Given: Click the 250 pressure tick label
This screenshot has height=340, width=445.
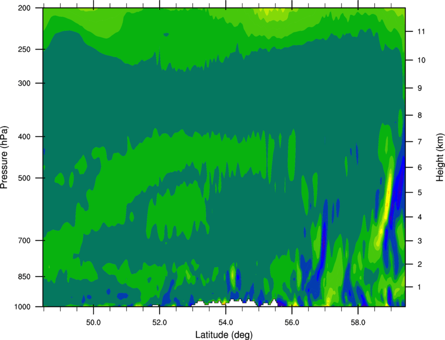Looking at the screenshot, I should click(x=24, y=49).
